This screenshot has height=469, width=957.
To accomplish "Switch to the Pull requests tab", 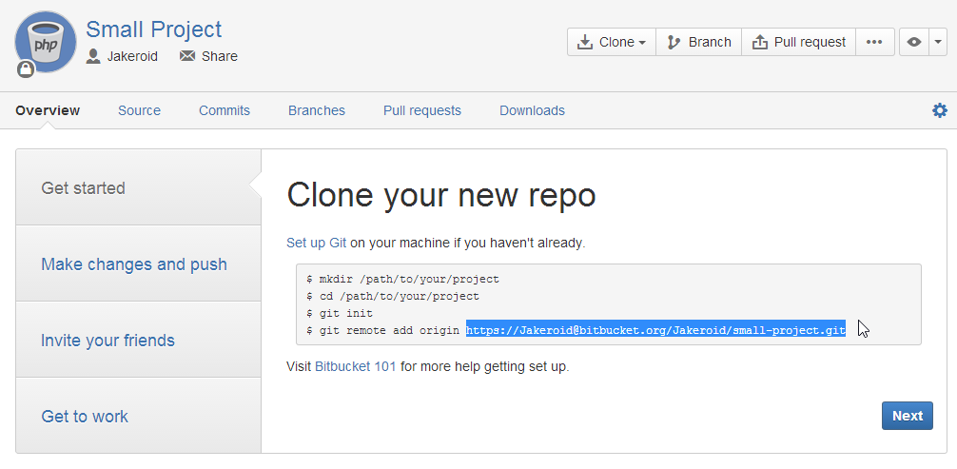I will (422, 110).
